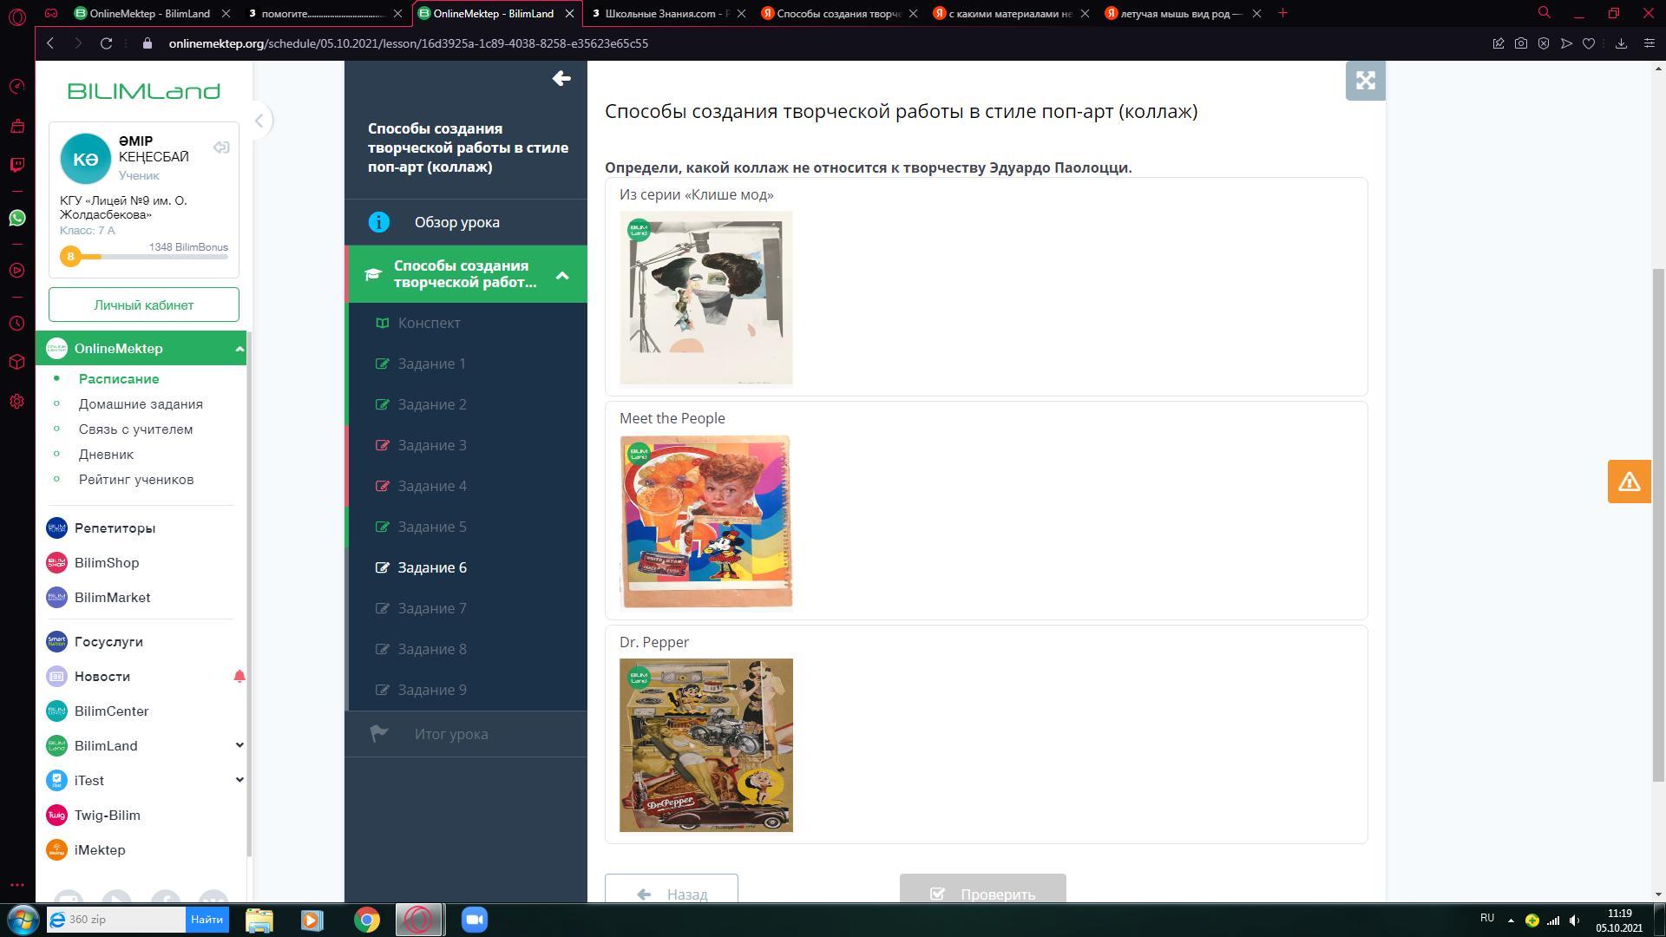The height and width of the screenshot is (937, 1666).
Task: Choose the Dr. Pepper collage answer
Action: 705,745
